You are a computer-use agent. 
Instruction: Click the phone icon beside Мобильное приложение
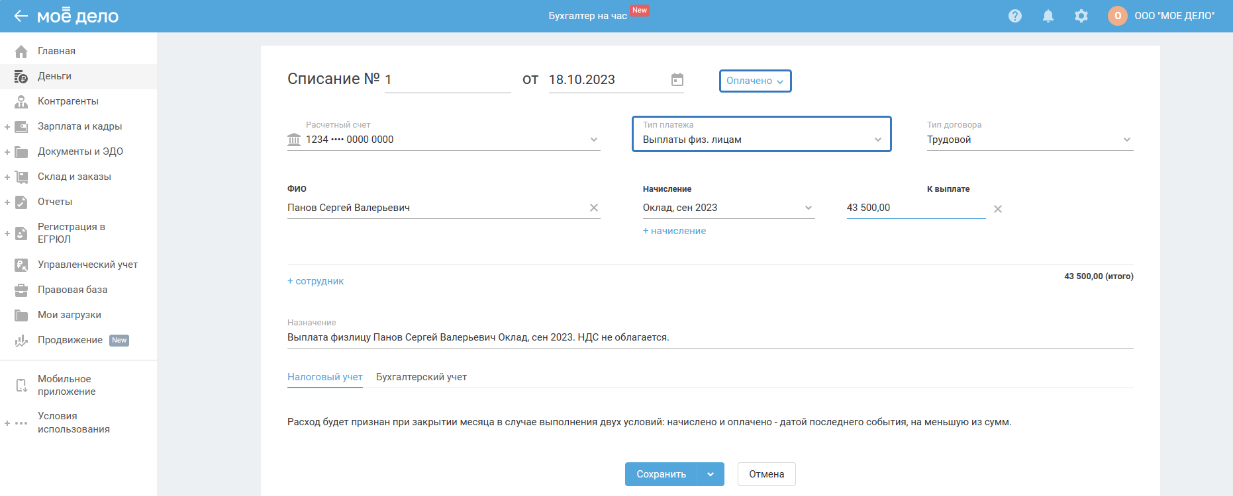tap(21, 385)
